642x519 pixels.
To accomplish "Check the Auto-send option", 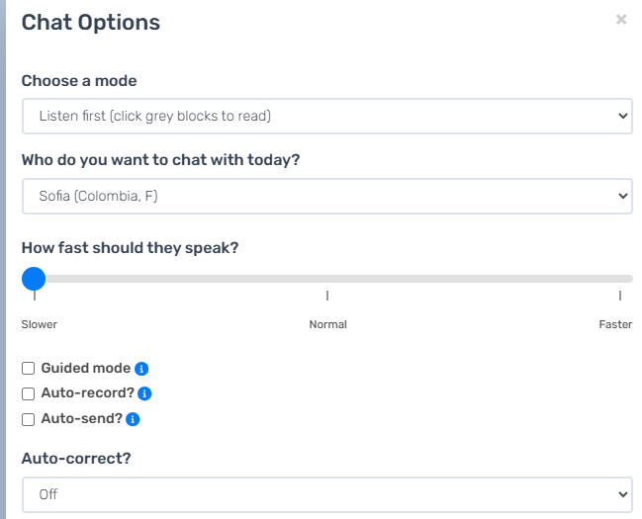I will point(29,419).
